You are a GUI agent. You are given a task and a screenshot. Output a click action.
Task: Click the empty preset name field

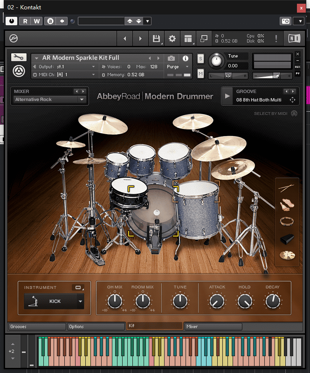(x=101, y=21)
